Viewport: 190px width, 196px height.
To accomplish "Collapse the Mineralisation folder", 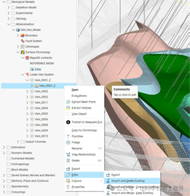I will (x=9, y=24).
